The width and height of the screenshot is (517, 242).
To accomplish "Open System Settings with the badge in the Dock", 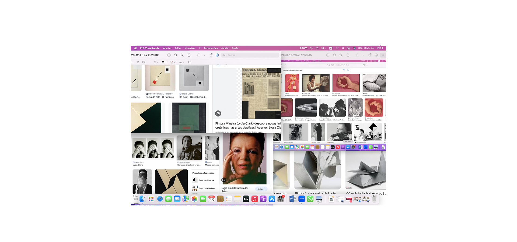I will point(281,199).
